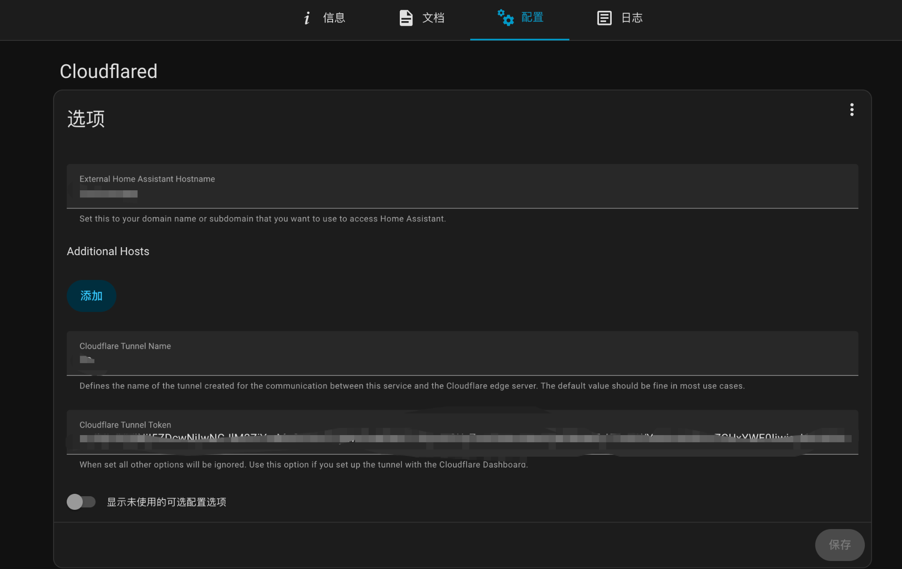
Task: Toggle the unused optional configuration switch
Action: (x=81, y=502)
